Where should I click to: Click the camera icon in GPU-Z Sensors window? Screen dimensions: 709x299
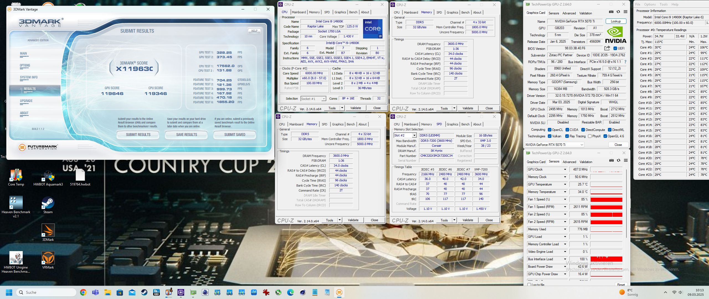coord(612,161)
